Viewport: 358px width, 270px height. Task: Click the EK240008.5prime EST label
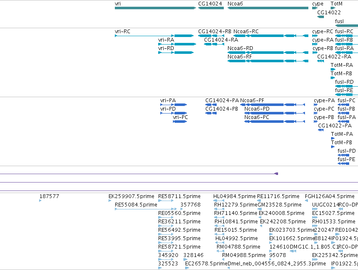[x=281, y=213]
